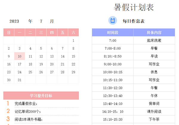Select the 8:10:-8:50 time cell

113,56
